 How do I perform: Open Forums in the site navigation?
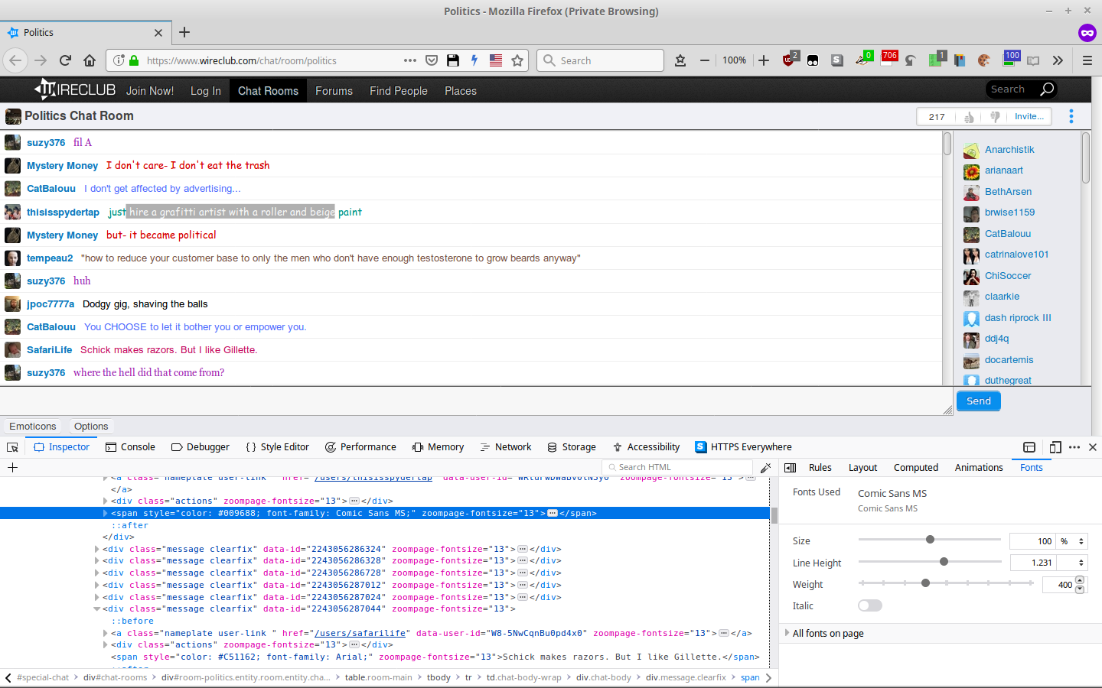(334, 91)
